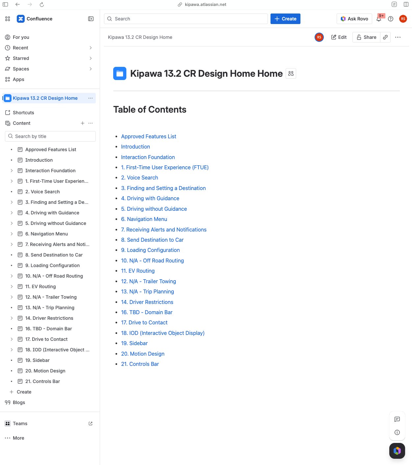This screenshot has height=465, width=412.
Task: Expand the Starred section chevron
Action: 90,58
